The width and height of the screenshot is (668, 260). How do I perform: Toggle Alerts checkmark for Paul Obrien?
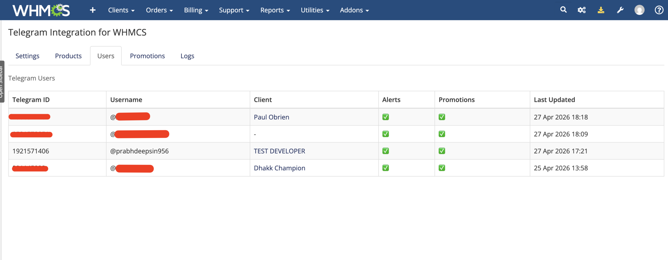386,117
